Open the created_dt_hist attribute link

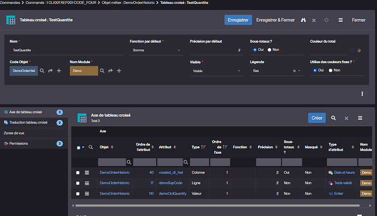click(171, 172)
